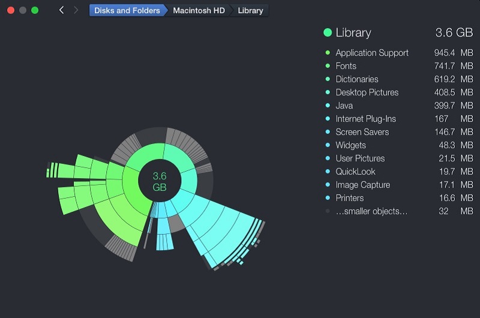Open Desktop Pictures in the list
This screenshot has height=318, width=480.
point(367,92)
